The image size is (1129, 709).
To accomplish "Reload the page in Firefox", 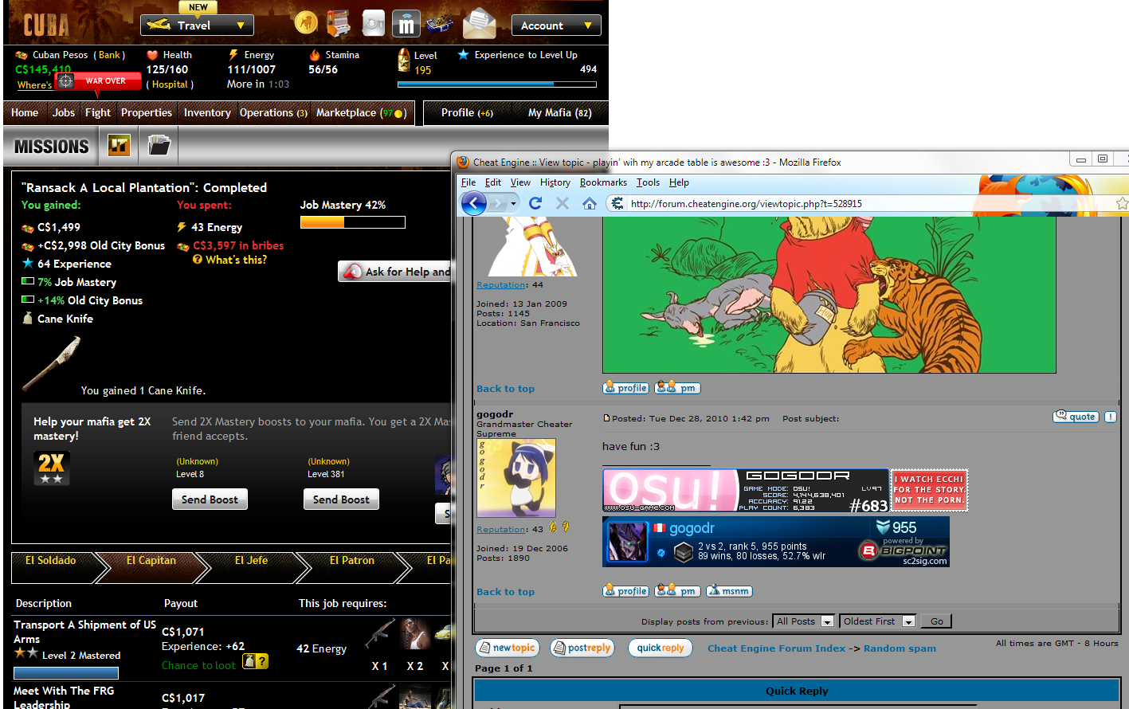I will (535, 203).
